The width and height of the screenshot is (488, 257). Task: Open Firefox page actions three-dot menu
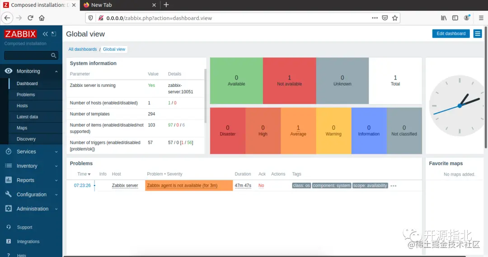click(x=375, y=18)
